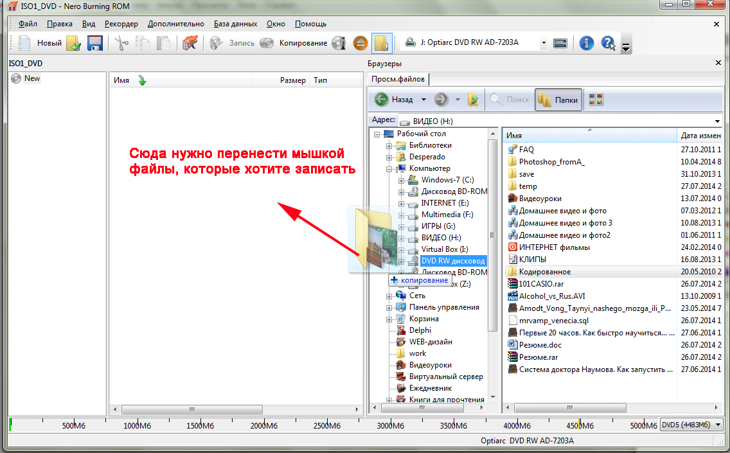Click the paste clipboard icon

click(x=163, y=43)
